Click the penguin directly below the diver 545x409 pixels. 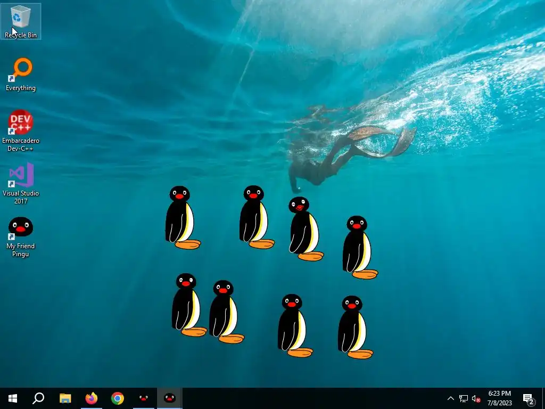click(x=305, y=229)
